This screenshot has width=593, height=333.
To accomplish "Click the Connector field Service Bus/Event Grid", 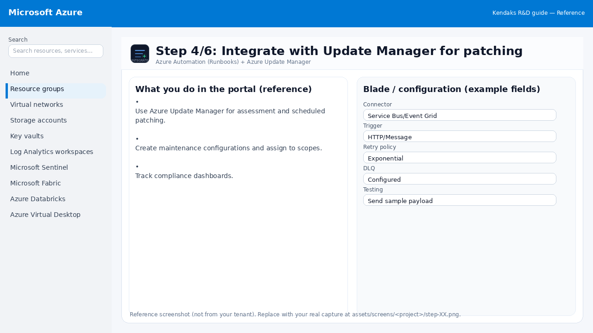I will coord(460,115).
